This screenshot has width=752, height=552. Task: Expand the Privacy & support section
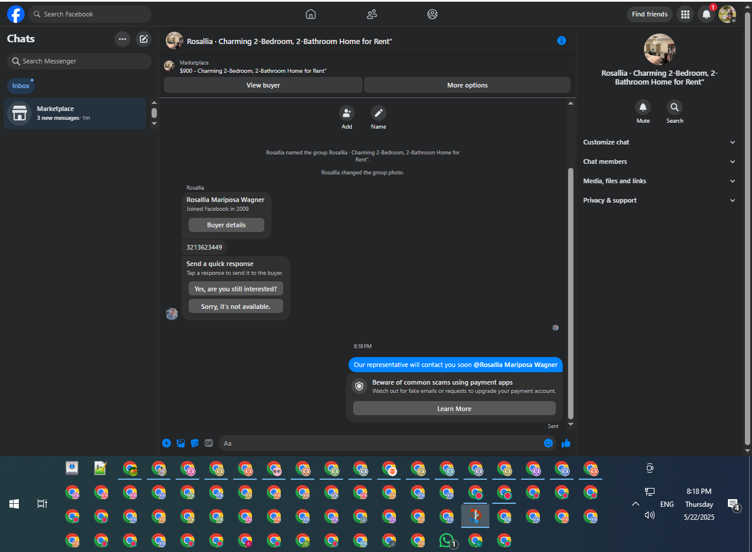tap(659, 200)
